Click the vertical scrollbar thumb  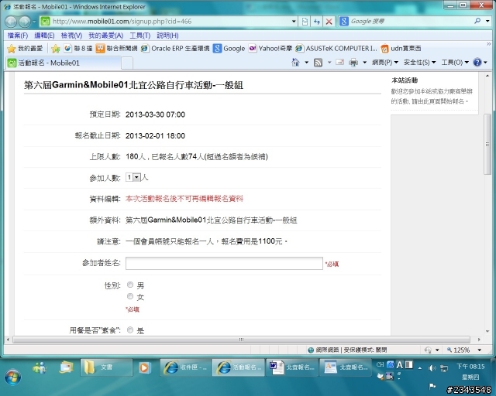coord(487,144)
